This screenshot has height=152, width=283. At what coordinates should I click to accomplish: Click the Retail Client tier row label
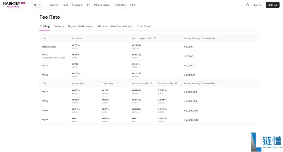(x=49, y=47)
